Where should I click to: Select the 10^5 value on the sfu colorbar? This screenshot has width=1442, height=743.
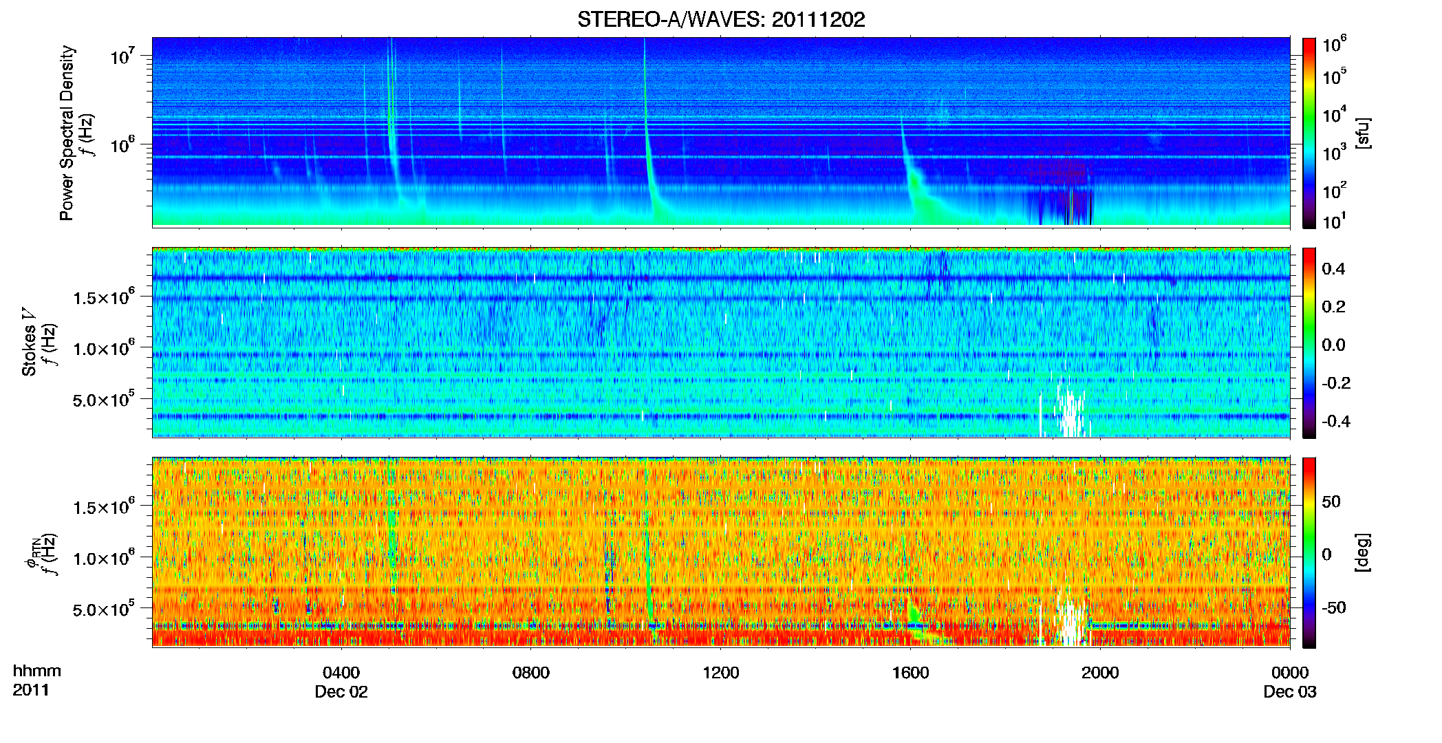(x=1335, y=76)
